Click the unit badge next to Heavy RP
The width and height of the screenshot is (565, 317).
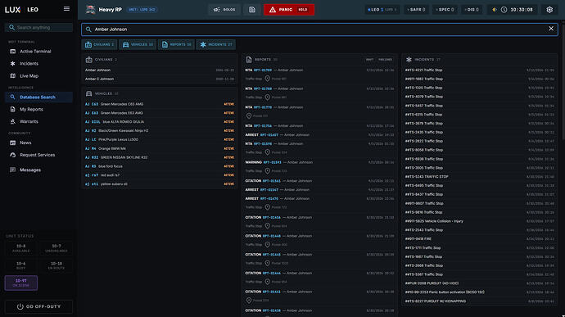[x=142, y=10]
